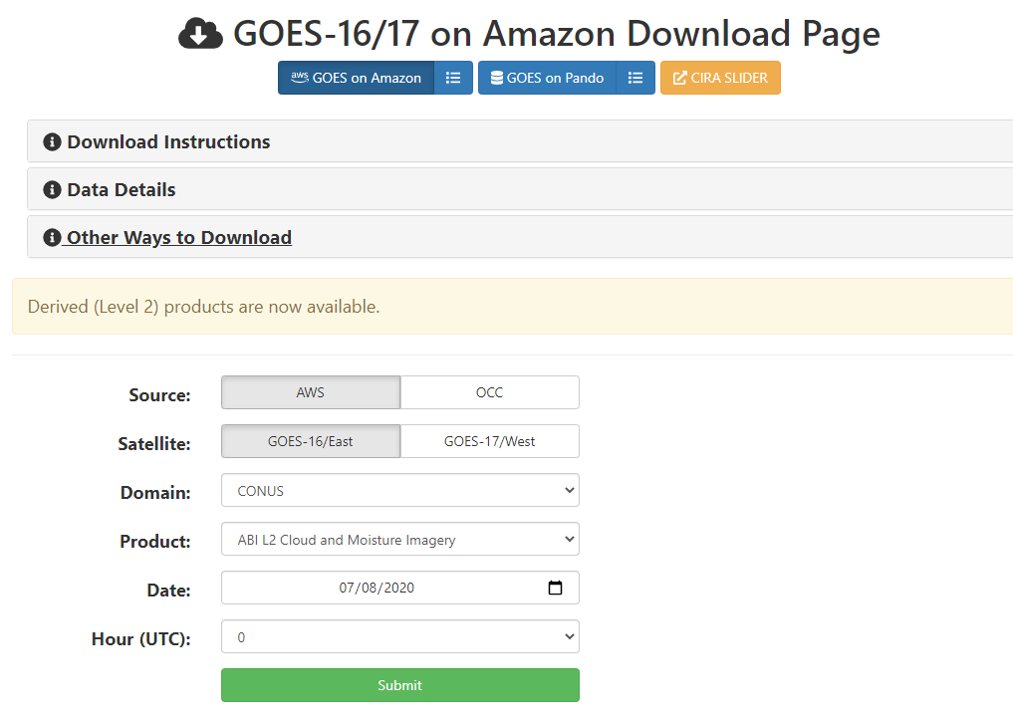Click info icon beside Download Instructions
This screenshot has height=716, width=1013.
click(x=52, y=141)
